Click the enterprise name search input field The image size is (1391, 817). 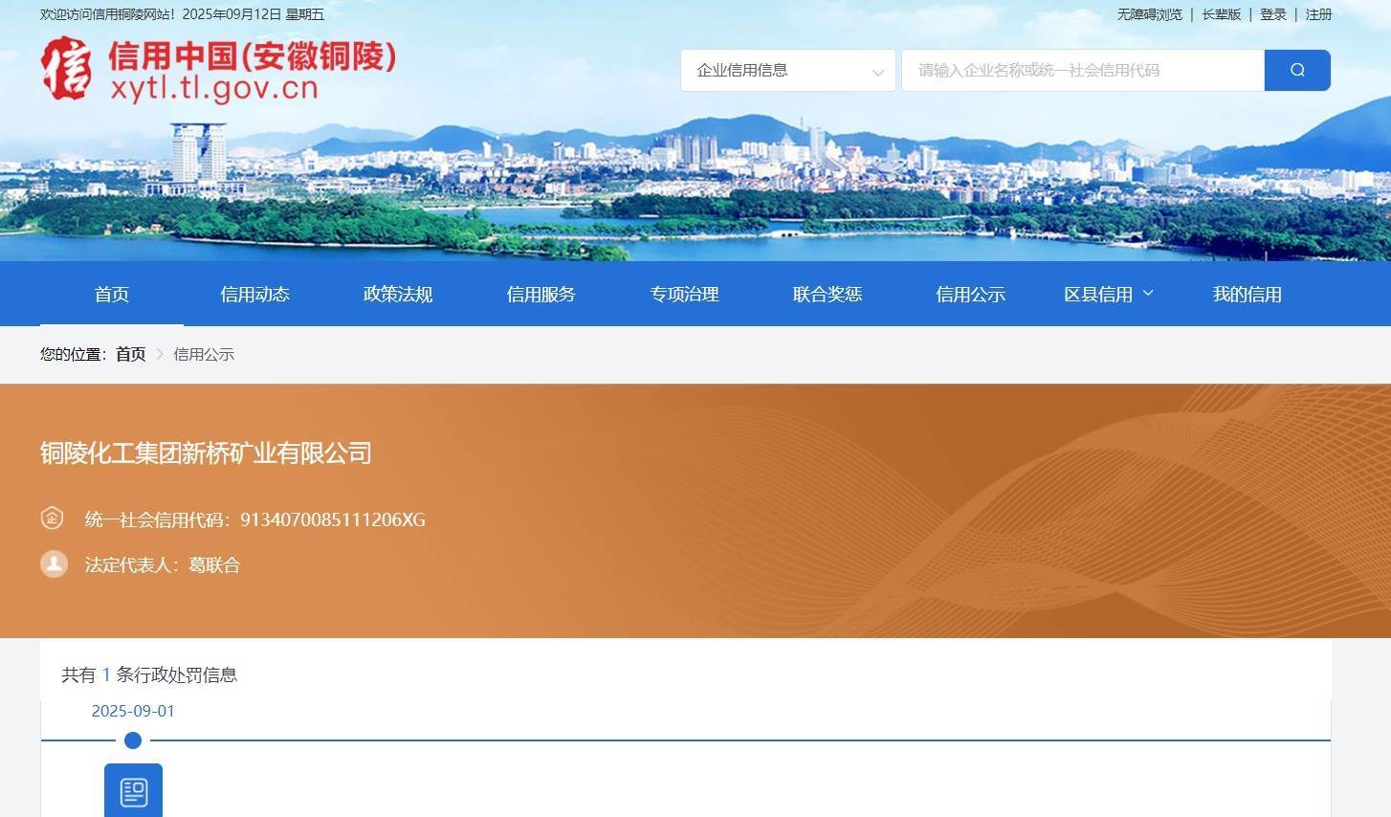1081,69
